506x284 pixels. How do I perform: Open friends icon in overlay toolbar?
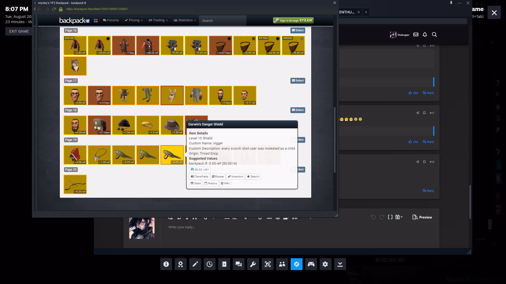point(282,264)
